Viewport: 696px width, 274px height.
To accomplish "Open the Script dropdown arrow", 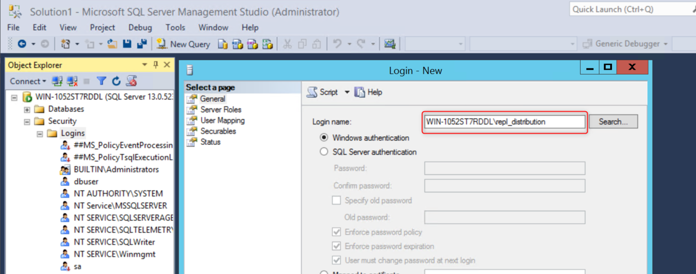I will [347, 92].
